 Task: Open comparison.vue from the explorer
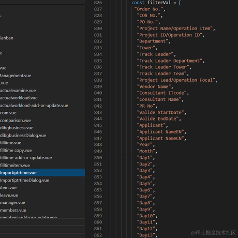coord(16,121)
